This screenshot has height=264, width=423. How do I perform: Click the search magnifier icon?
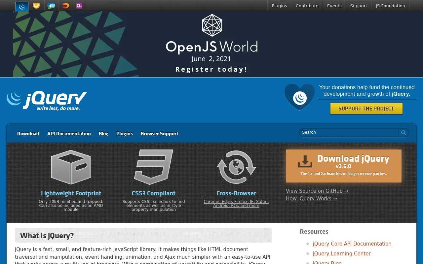[404, 133]
